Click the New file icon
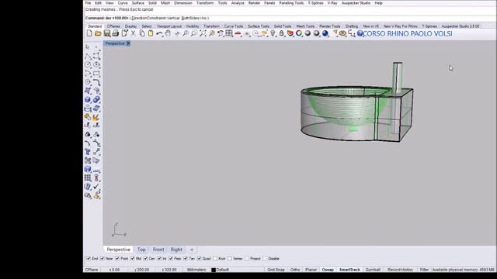Screen dimensions: 497x279 coord(89,33)
